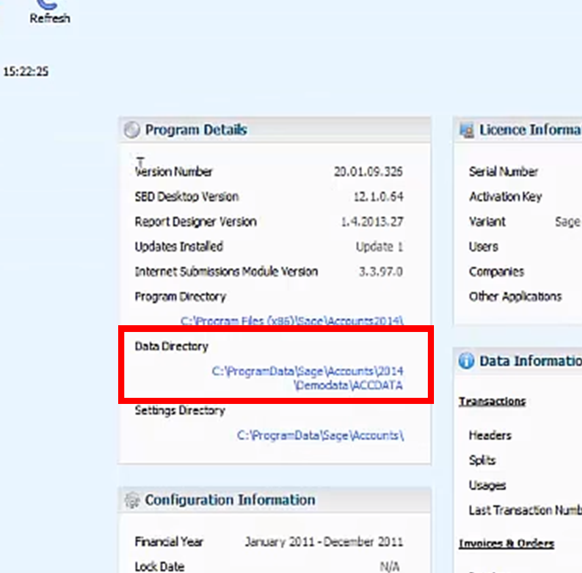
Task: Click the Configuration Information gear icon
Action: [132, 500]
